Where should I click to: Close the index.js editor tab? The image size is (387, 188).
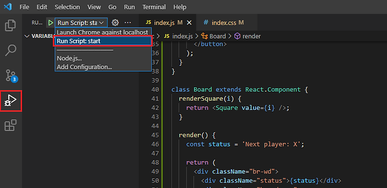point(189,23)
